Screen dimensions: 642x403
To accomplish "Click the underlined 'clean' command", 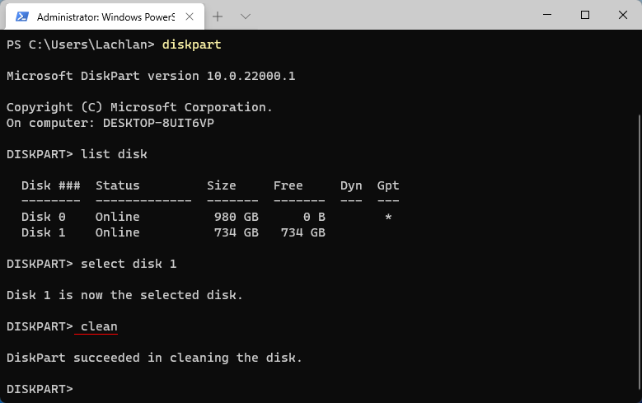I will click(x=99, y=326).
